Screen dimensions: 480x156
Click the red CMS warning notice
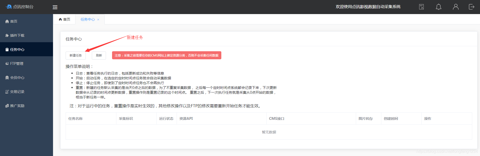coord(167,55)
